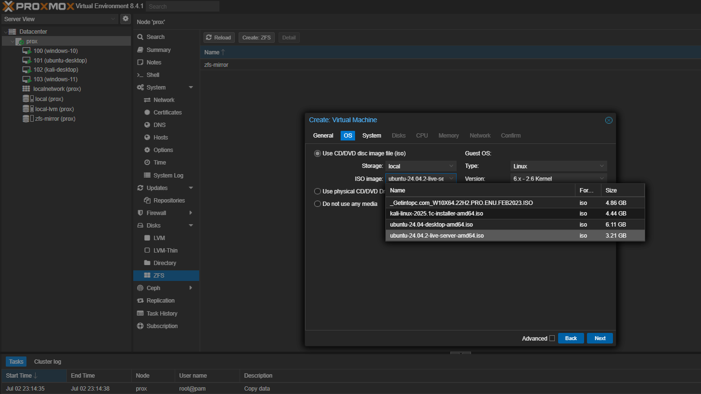This screenshot has height=394, width=701.
Task: Choose kali-linux-2025.1c-installer-amd64.iso from list
Action: 436,214
